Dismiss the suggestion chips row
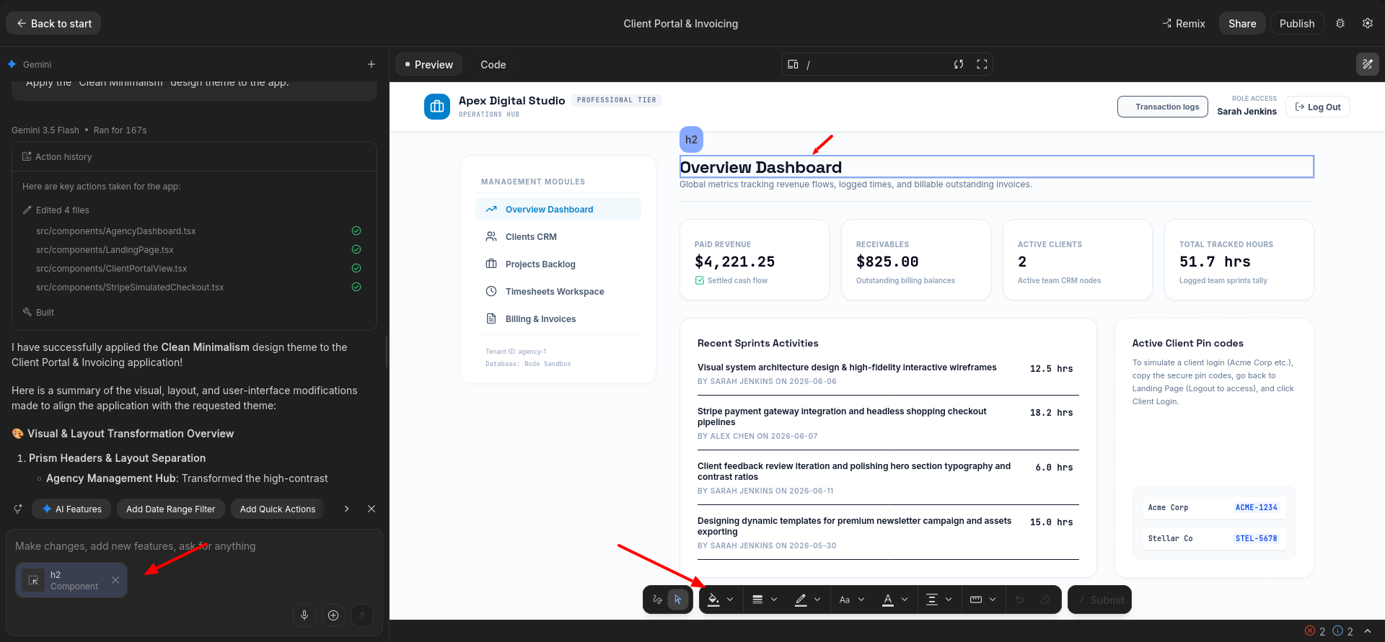 click(x=371, y=509)
